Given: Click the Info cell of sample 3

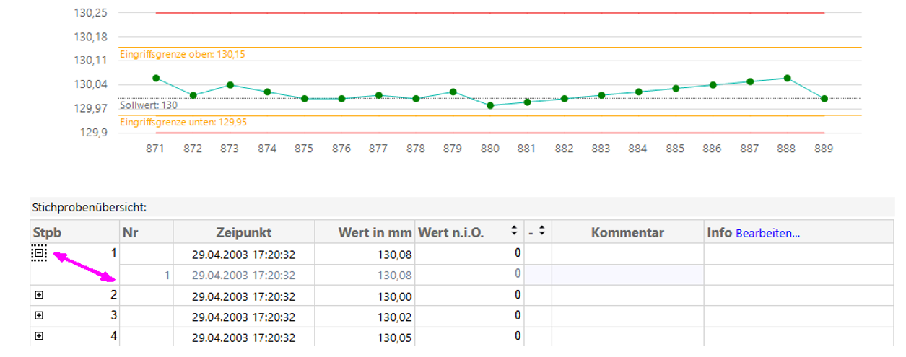Looking at the screenshot, I should [799, 316].
